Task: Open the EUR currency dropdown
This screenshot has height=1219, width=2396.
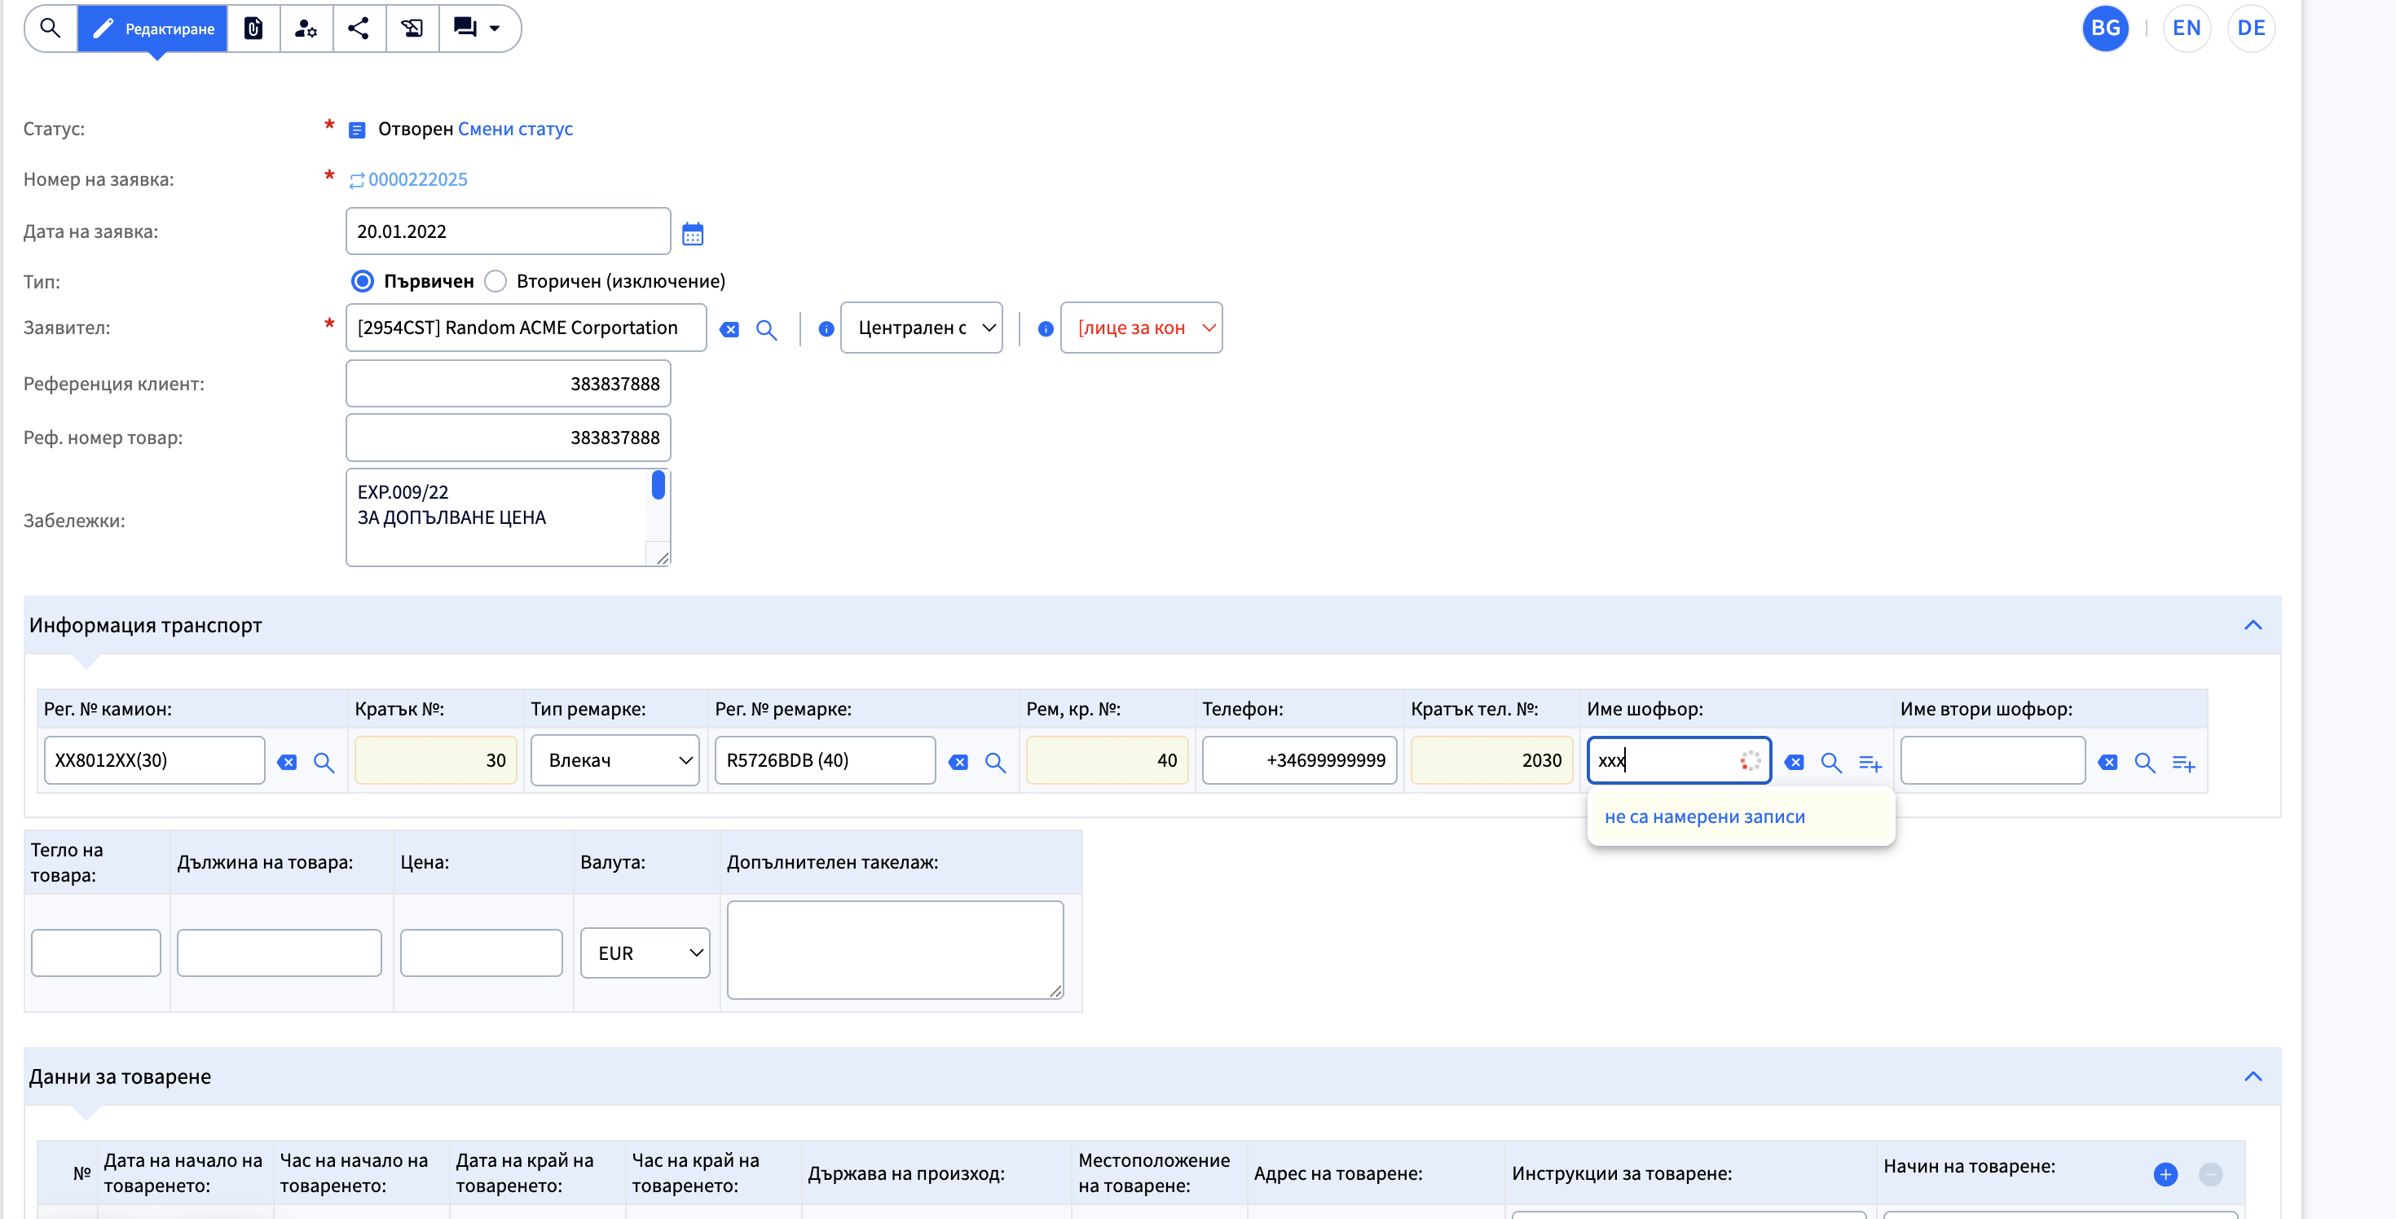Action: point(645,953)
